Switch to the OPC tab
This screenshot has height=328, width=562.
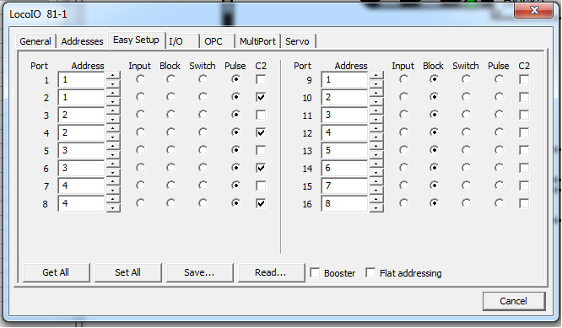(218, 41)
